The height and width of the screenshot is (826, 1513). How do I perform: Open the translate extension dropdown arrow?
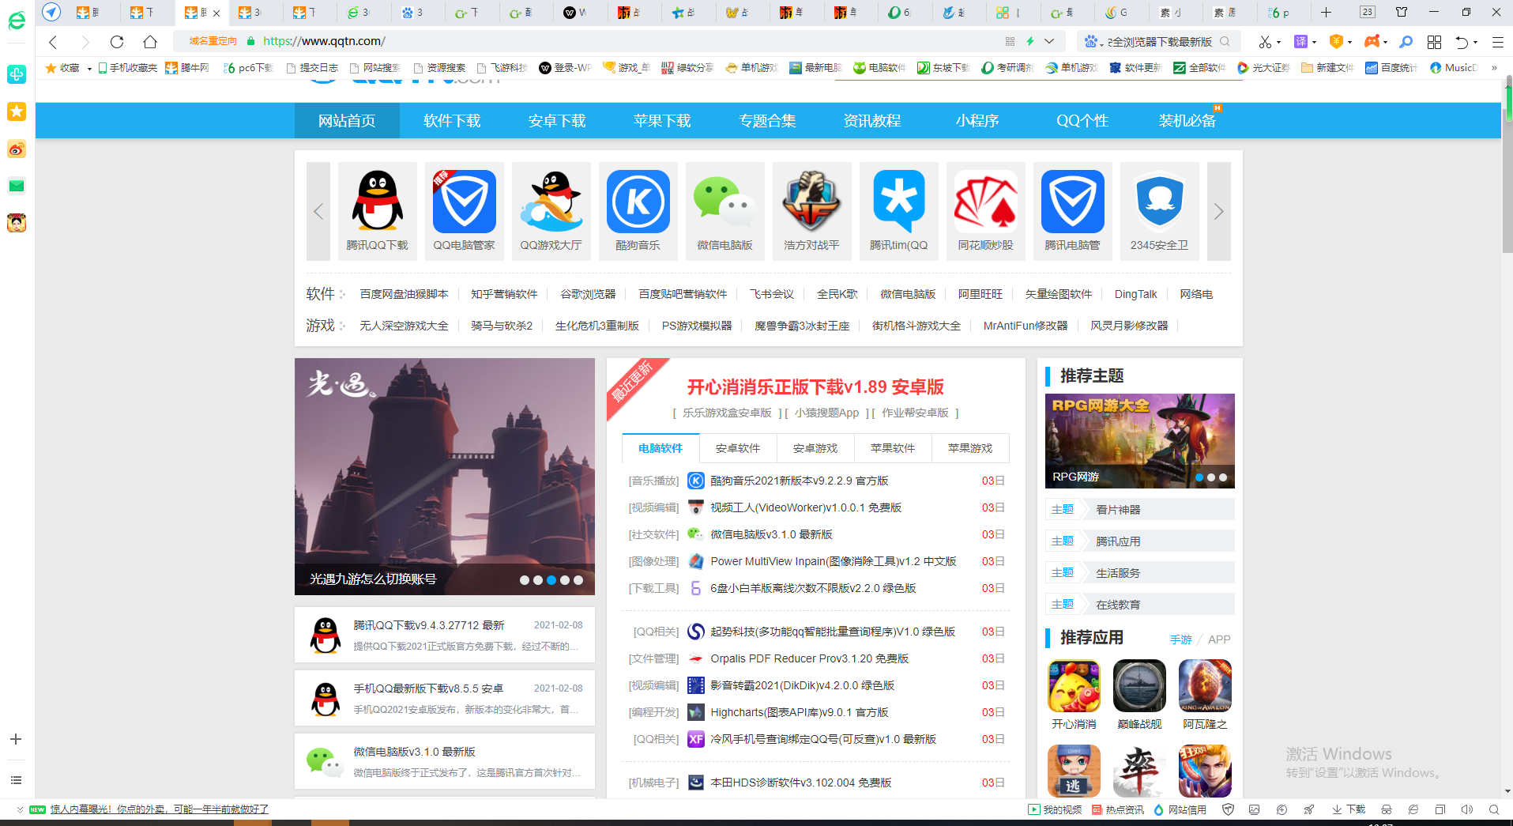[1314, 43]
